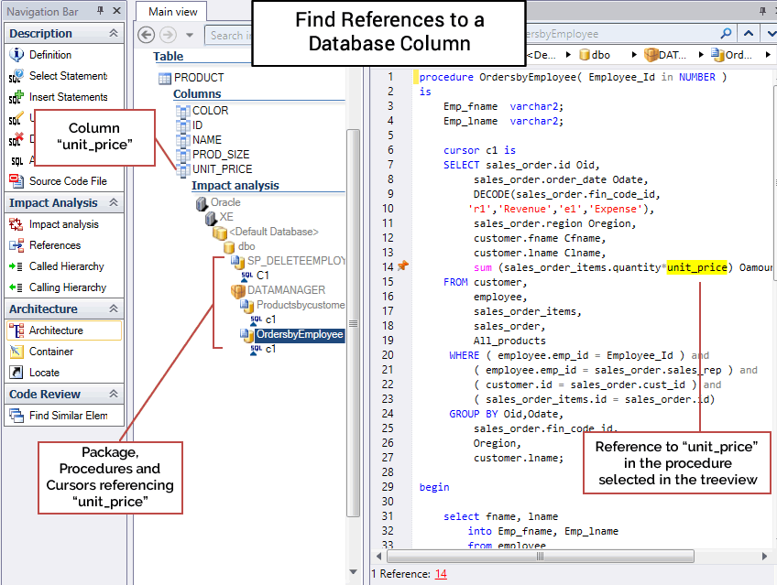Open the Container architecture view
The width and height of the screenshot is (777, 585).
click(50, 352)
